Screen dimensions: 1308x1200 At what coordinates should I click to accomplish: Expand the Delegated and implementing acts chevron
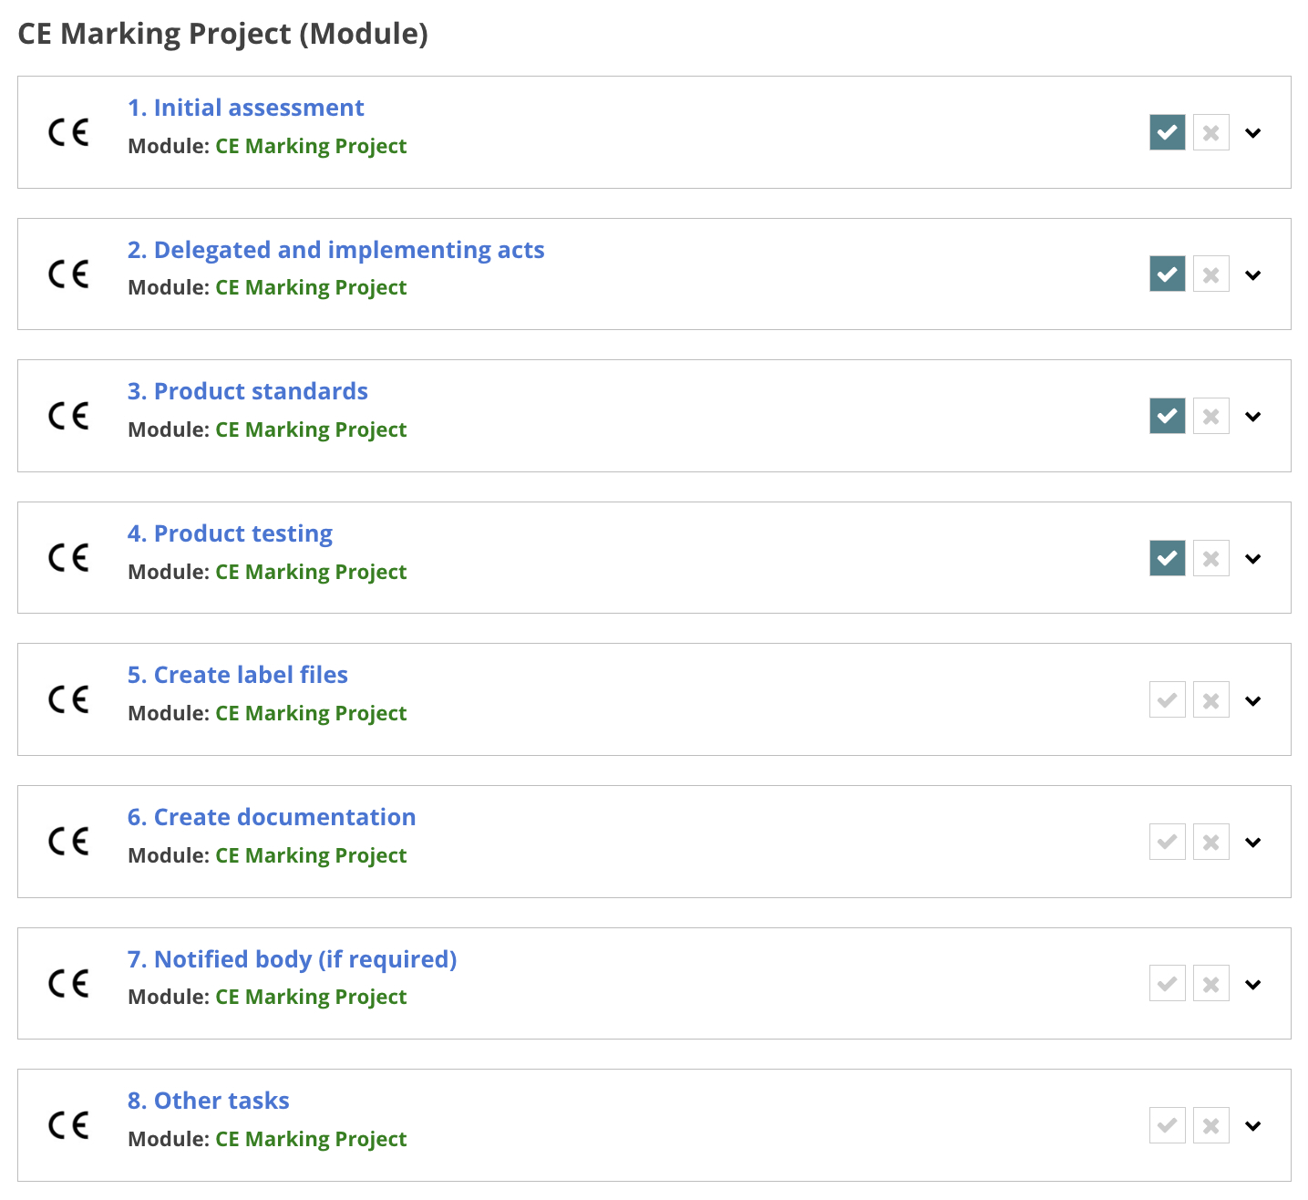(x=1253, y=275)
